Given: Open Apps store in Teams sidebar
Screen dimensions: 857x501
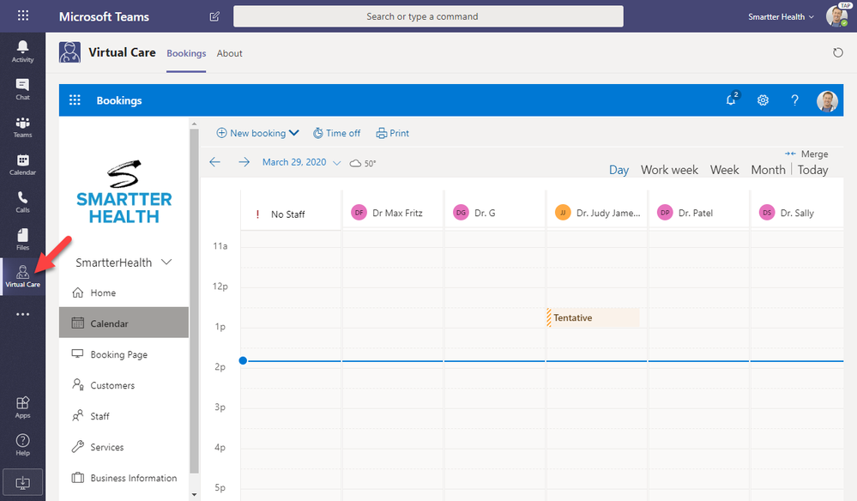Looking at the screenshot, I should click(x=22, y=407).
